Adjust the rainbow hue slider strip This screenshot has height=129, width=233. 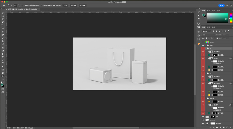click(231, 18)
